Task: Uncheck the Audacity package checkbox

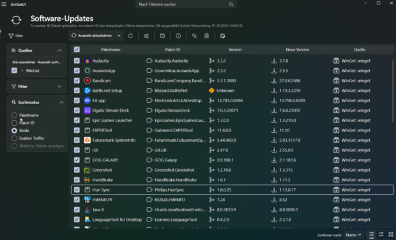Action: 77,61
